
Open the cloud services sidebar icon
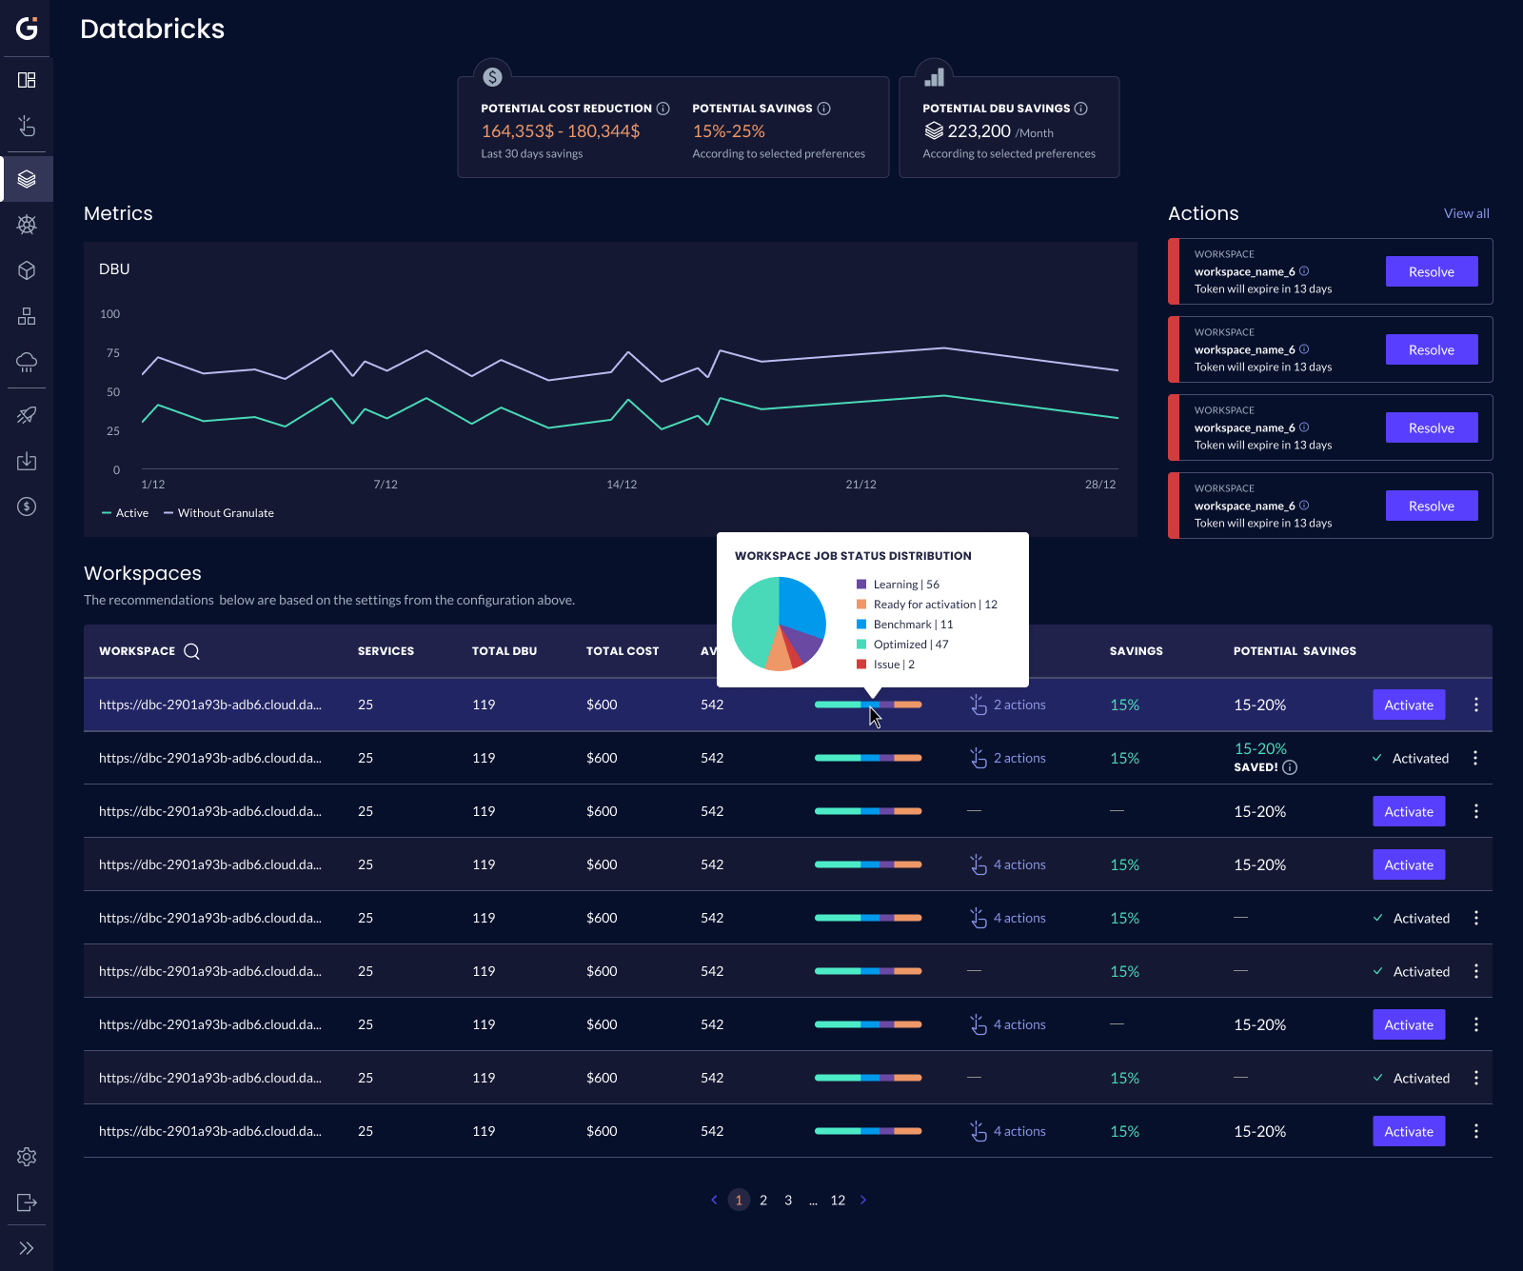pyautogui.click(x=27, y=363)
